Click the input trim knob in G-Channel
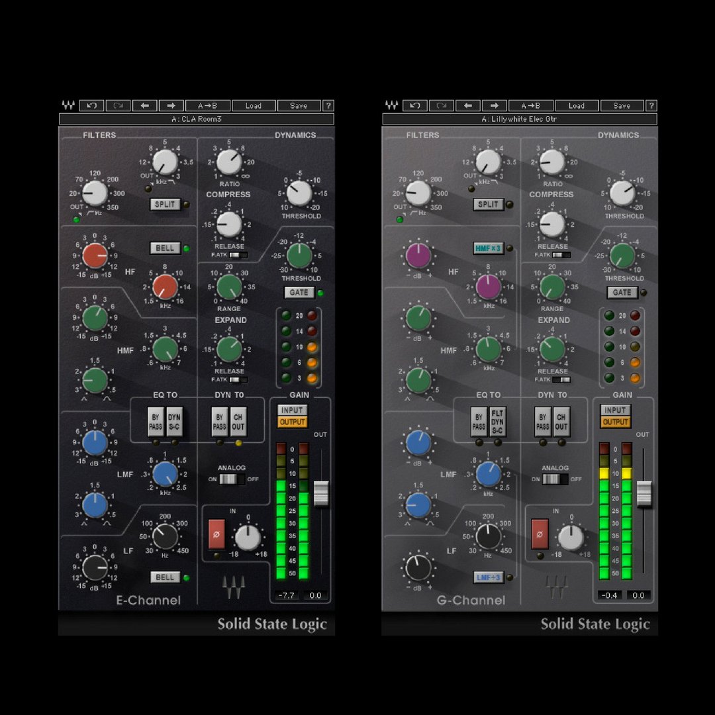 [571, 538]
